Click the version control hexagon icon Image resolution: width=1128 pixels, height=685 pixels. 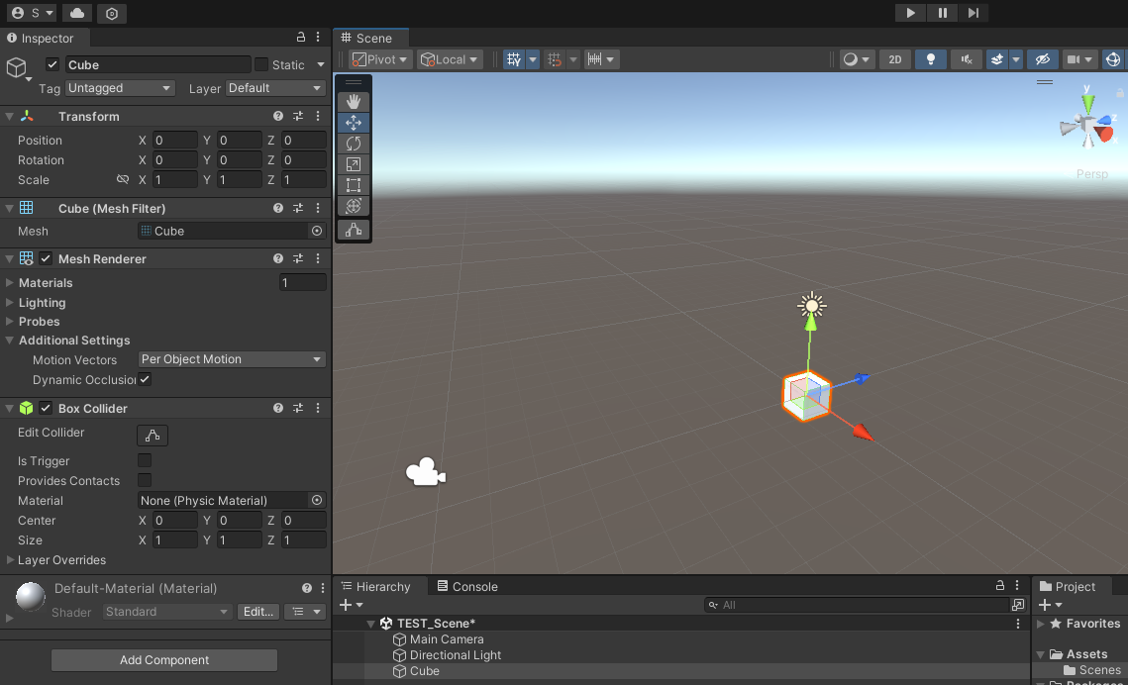point(112,13)
